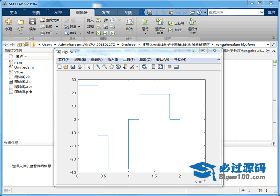Insert function using the fx icon

coord(105,20)
